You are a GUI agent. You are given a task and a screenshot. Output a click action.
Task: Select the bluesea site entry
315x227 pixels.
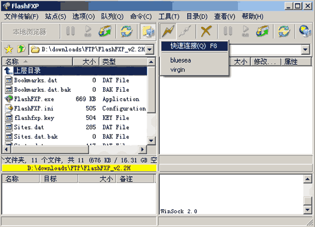[x=195, y=60]
